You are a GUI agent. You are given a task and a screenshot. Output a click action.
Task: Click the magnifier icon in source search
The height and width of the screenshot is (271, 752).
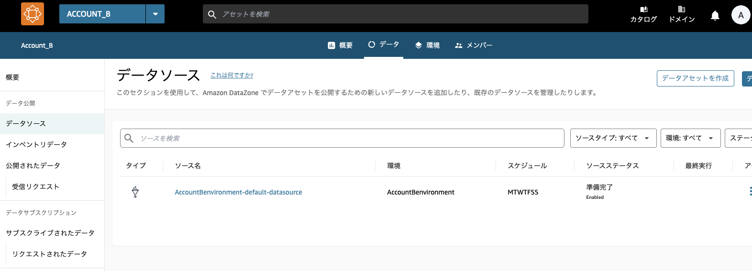pyautogui.click(x=129, y=138)
